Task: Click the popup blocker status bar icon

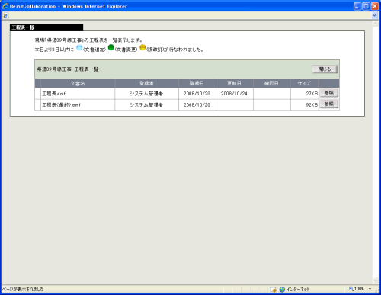Action: tap(273, 290)
